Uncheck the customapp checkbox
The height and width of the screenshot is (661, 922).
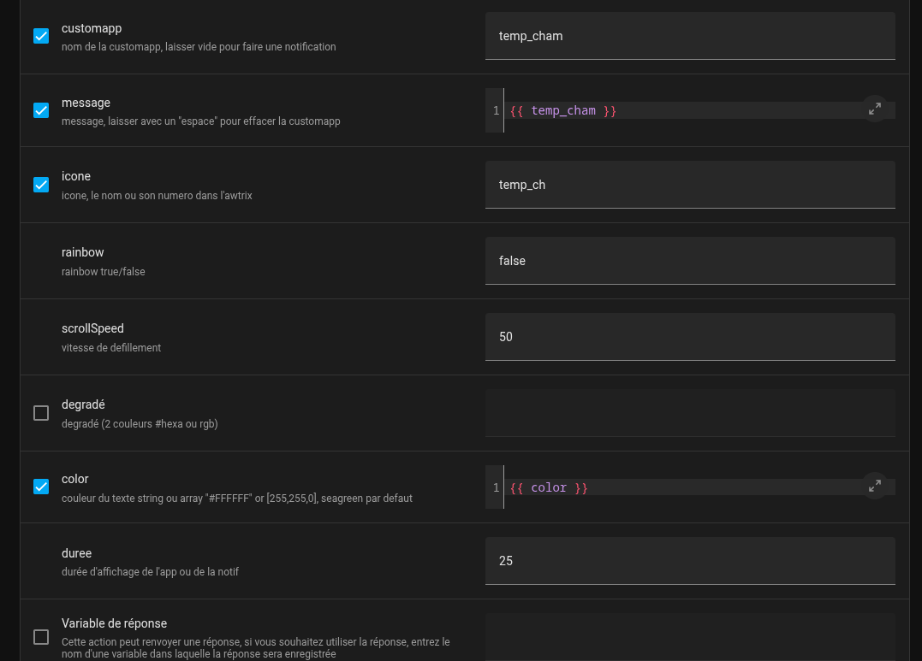tap(41, 36)
